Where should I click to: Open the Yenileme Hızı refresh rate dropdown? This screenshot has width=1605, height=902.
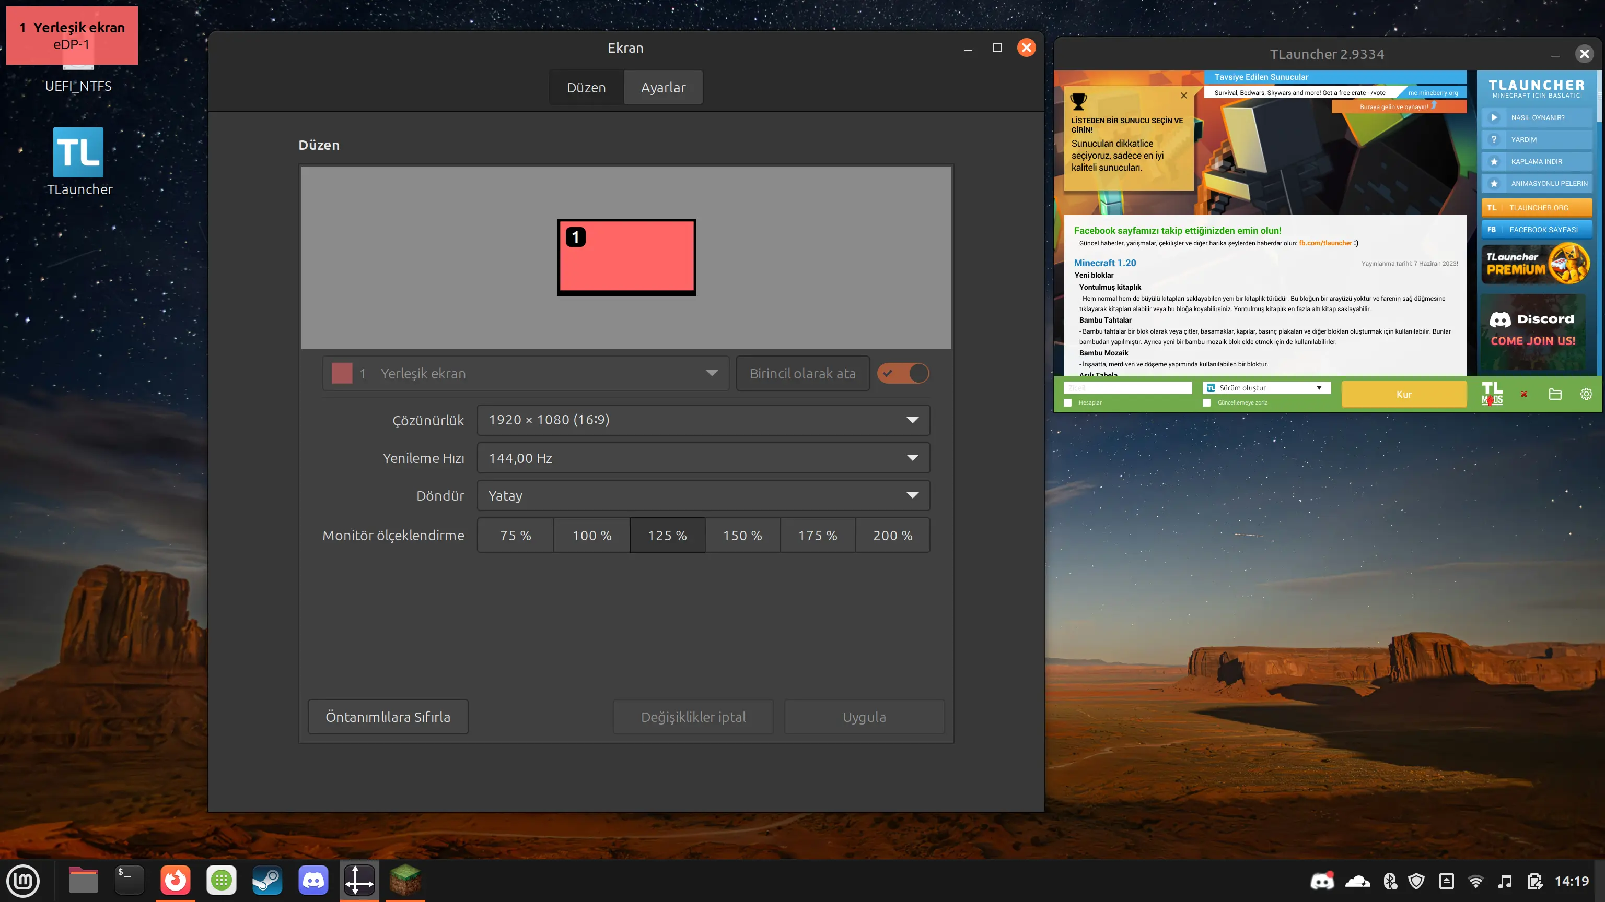[x=703, y=458]
